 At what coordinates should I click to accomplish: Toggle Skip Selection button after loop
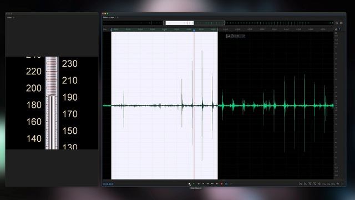[x=231, y=184]
